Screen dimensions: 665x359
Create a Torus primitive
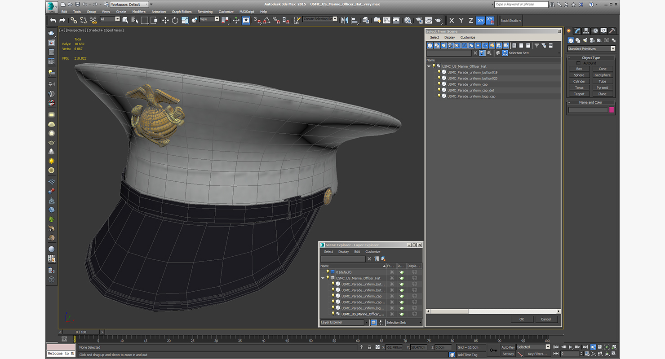[x=579, y=88]
